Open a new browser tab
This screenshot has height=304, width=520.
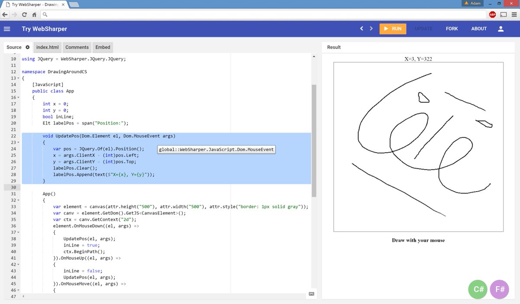pyautogui.click(x=74, y=5)
